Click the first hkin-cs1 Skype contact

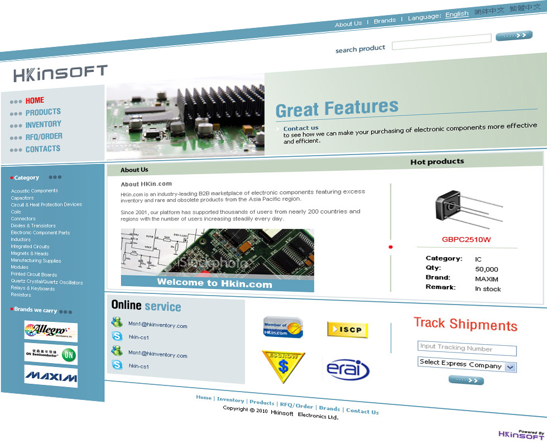[139, 337]
